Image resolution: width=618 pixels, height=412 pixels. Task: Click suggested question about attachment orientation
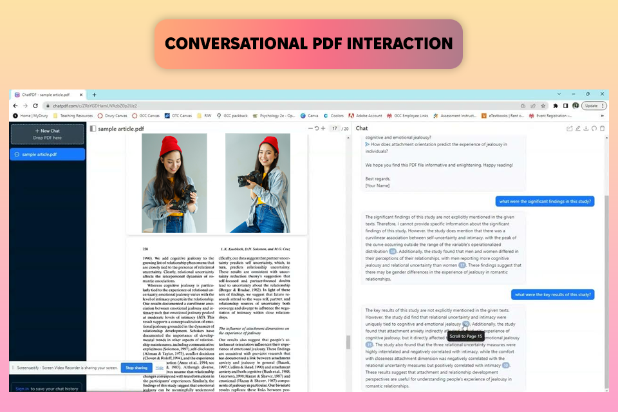tap(436, 147)
